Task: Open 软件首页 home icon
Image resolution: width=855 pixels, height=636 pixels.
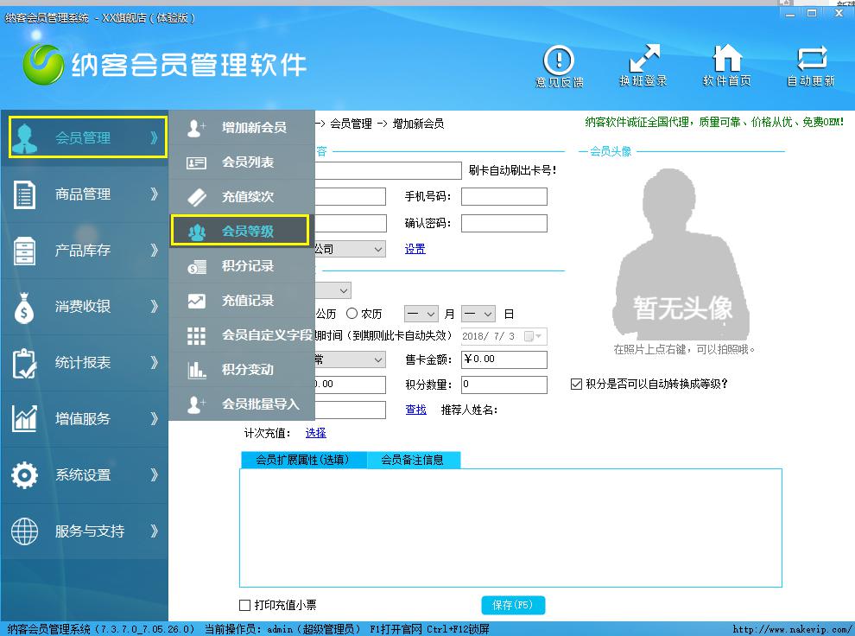Action: [726, 65]
